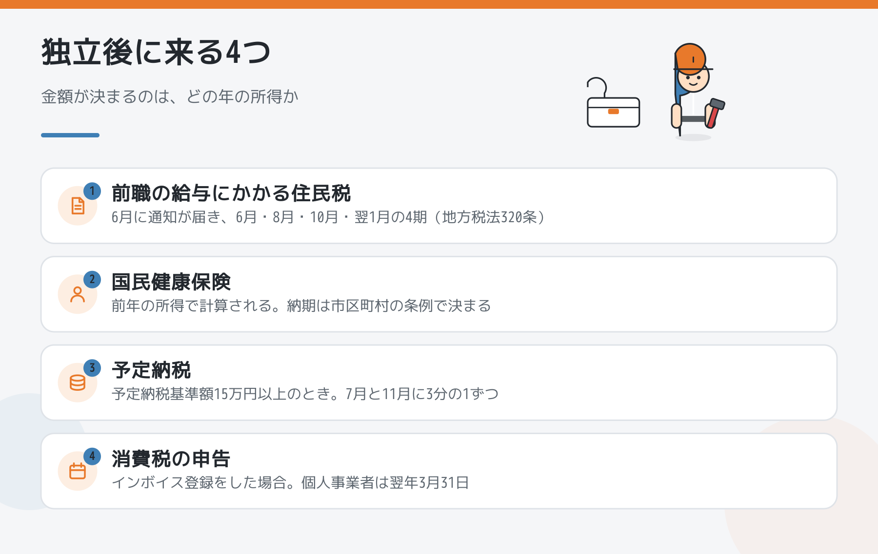Click the card title 予定納税
This screenshot has width=878, height=554.
[x=151, y=370]
